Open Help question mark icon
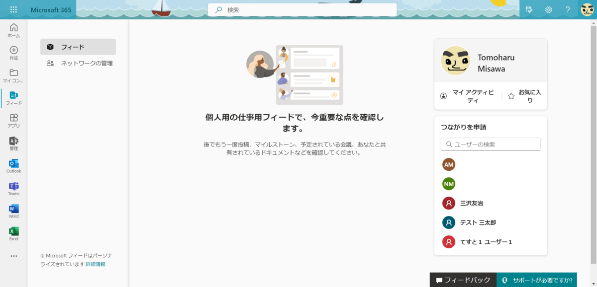This screenshot has width=597, height=287. (568, 9)
